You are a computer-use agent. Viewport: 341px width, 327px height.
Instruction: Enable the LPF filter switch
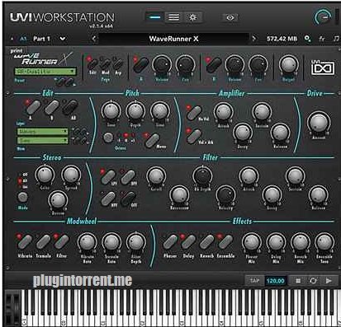108,177
